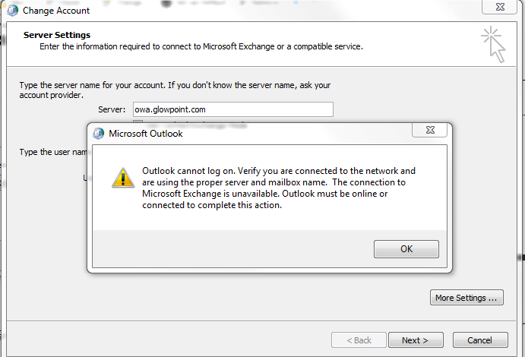Click the Change Account title bar text
This screenshot has width=525, height=357.
(x=56, y=11)
